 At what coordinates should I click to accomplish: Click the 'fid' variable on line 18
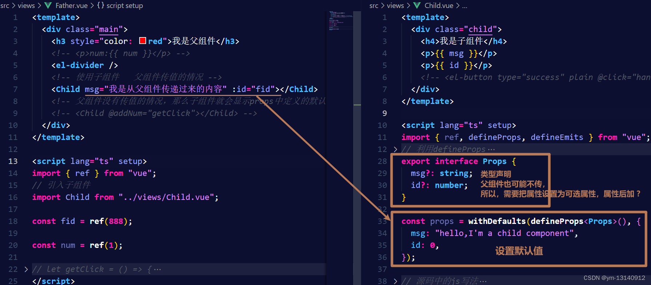coord(68,221)
